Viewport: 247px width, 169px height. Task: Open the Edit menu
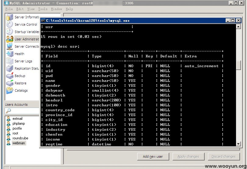(x=20, y=9)
